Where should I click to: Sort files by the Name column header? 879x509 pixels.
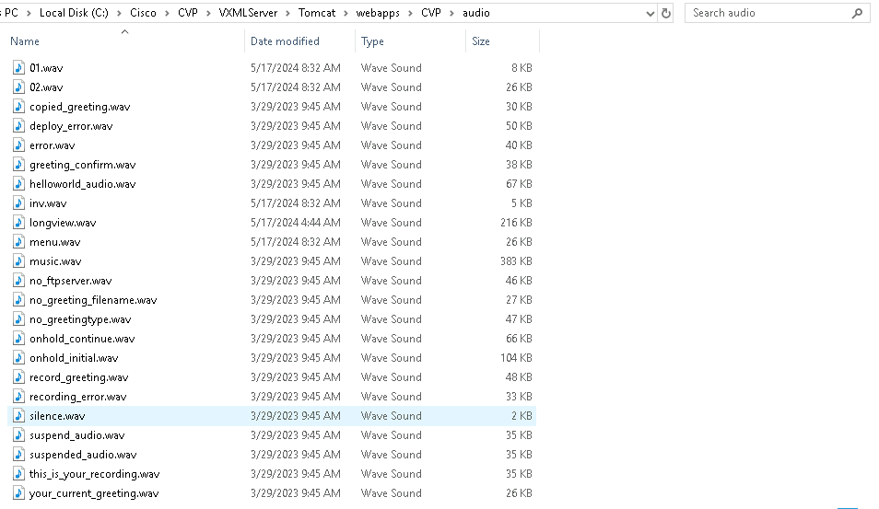tap(25, 41)
